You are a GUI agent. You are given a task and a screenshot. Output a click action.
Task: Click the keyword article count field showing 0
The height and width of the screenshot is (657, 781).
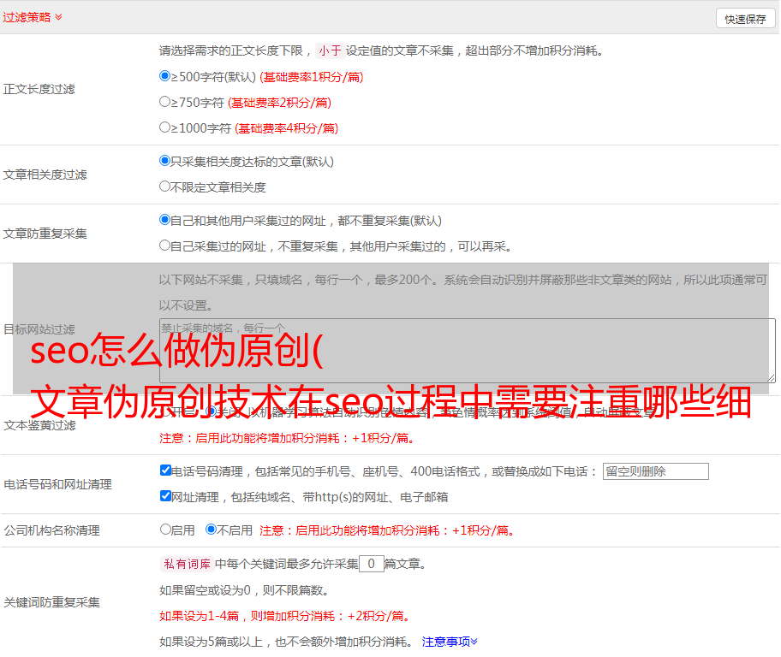371,564
